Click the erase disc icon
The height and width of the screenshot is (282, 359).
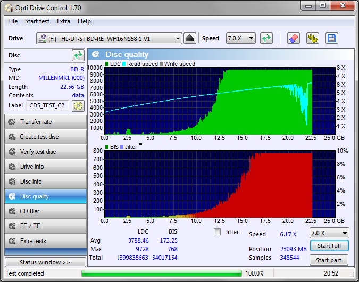pyautogui.click(x=293, y=38)
